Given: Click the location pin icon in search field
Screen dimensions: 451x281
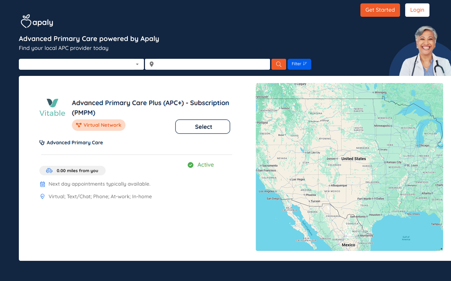Looking at the screenshot, I should point(151,64).
